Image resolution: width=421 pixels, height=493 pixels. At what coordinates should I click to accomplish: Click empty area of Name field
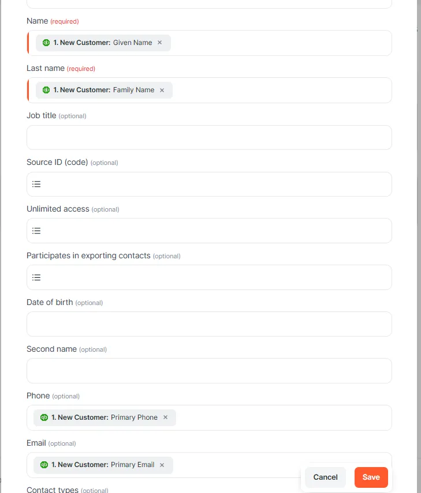pyautogui.click(x=277, y=43)
